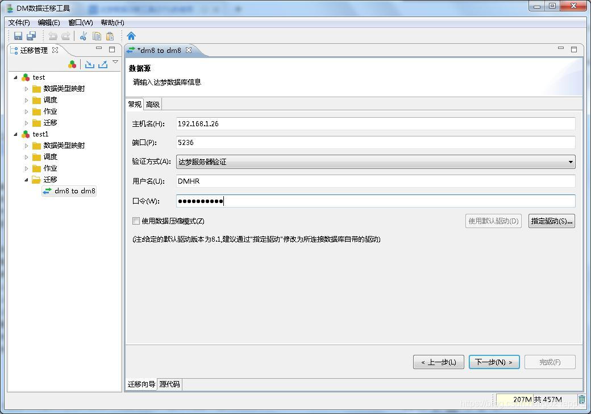Click the Undo toolbar icon
Viewport: 591px width, 414px height.
click(x=53, y=36)
